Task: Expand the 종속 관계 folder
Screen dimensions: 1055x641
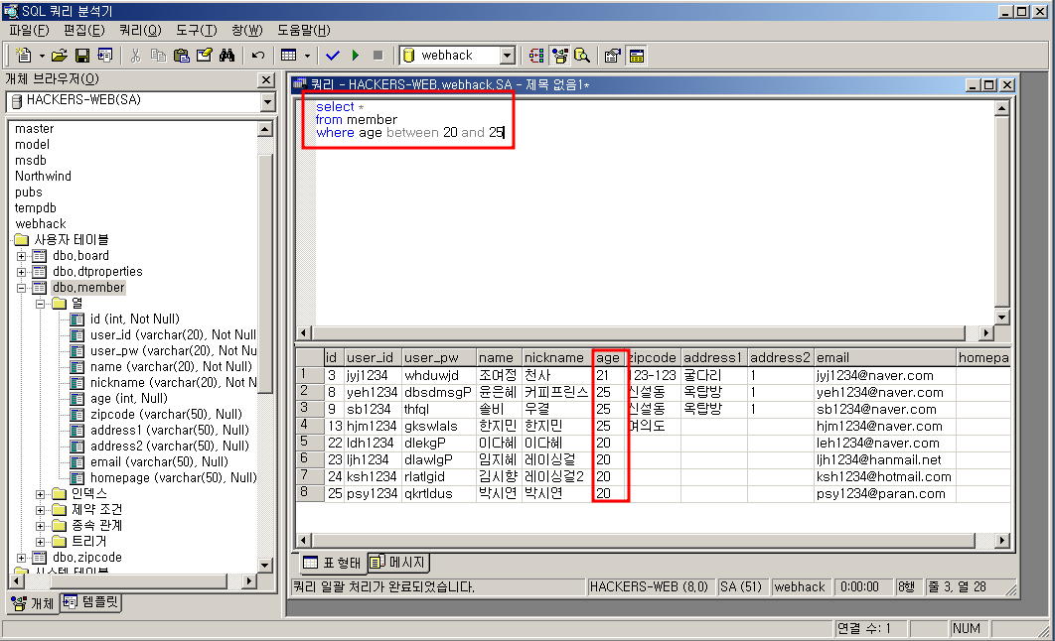Action: pos(41,526)
